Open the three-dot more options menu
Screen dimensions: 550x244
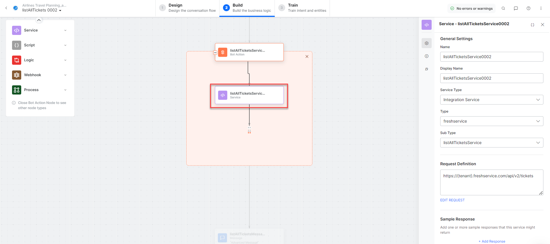pyautogui.click(x=541, y=8)
